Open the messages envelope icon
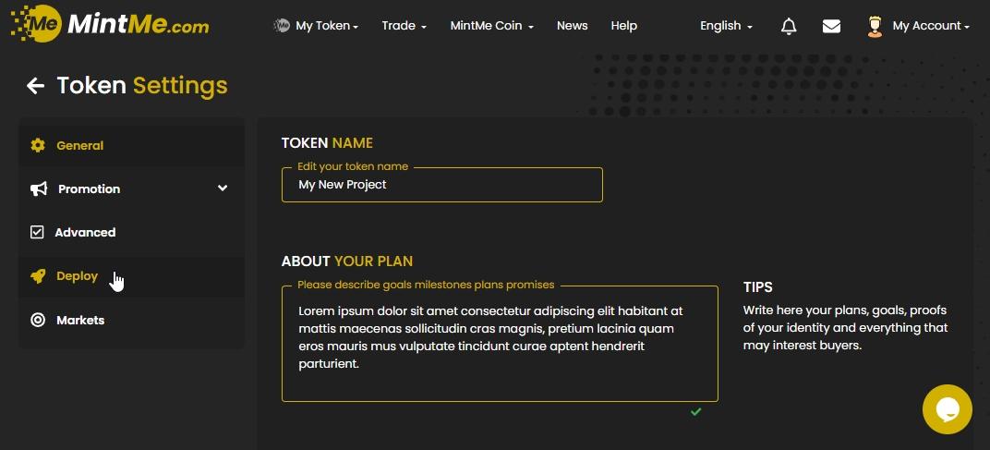The width and height of the screenshot is (990, 450). 831,27
